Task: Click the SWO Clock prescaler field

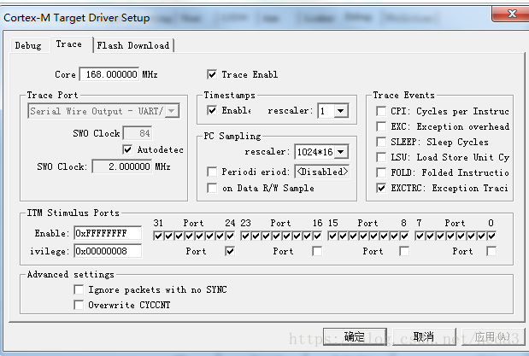Action: tap(138, 133)
